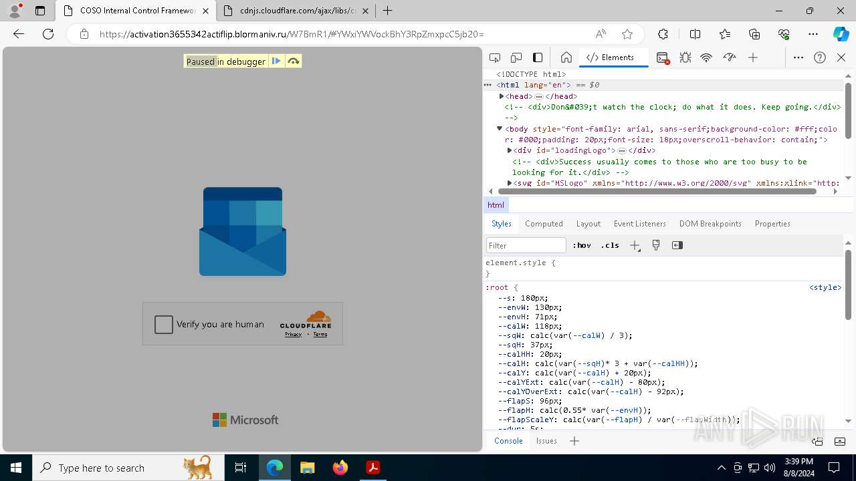856x481 pixels.
Task: Open the Console panel with error badge
Action: 663,58
